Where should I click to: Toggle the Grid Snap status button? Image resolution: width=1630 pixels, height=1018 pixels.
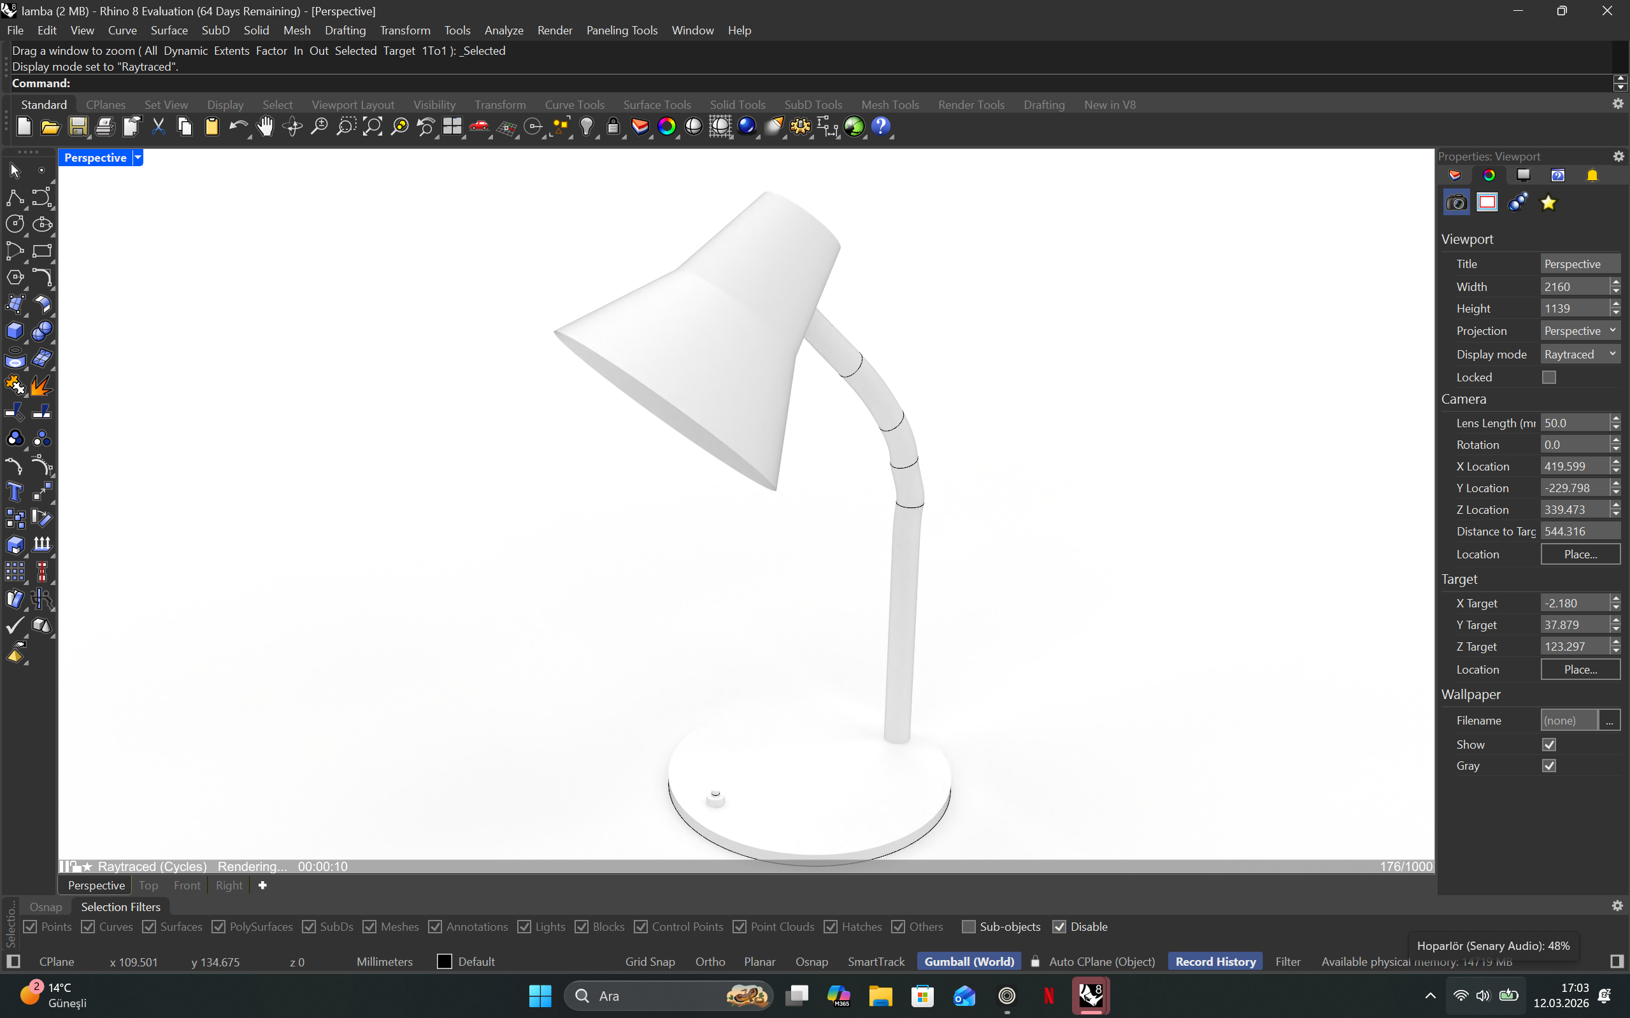click(649, 962)
